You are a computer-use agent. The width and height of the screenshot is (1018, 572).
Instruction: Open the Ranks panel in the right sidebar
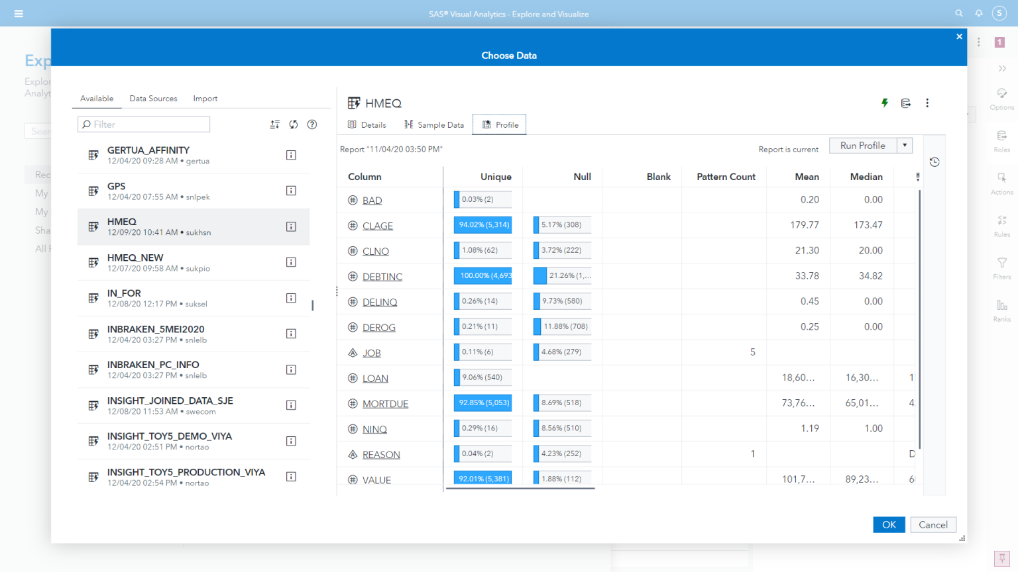pyautogui.click(x=1001, y=310)
